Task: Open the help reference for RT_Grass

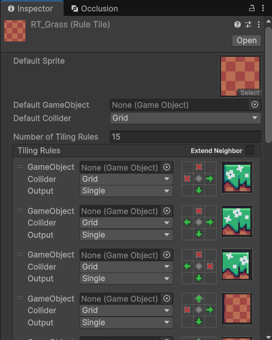Action: [x=238, y=24]
